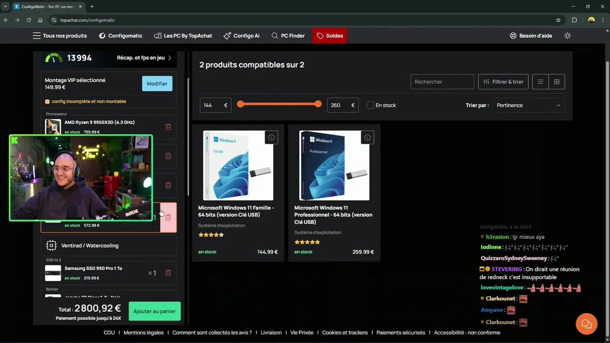Go to Les PC By TopAchat
Screen dimensions: 610x343
point(183,36)
